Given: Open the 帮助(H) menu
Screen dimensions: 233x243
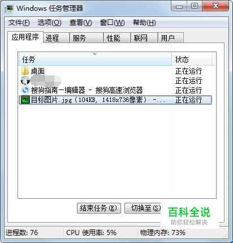Looking at the screenshot, I should tap(144, 23).
